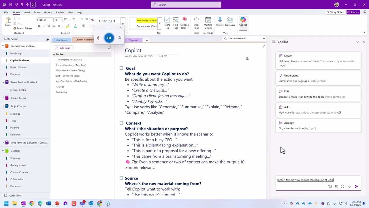Open the Segoe UI font dropdown

[x=52, y=20]
